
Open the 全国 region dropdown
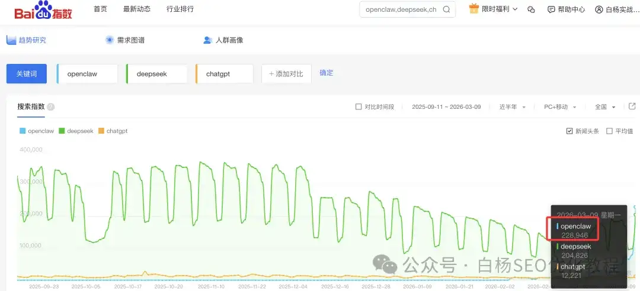pyautogui.click(x=605, y=107)
